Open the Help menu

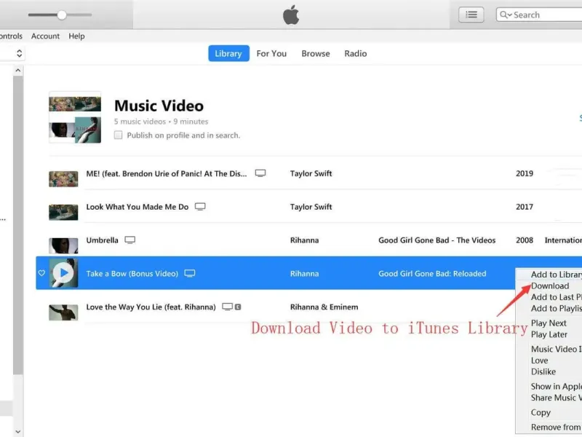click(x=76, y=36)
